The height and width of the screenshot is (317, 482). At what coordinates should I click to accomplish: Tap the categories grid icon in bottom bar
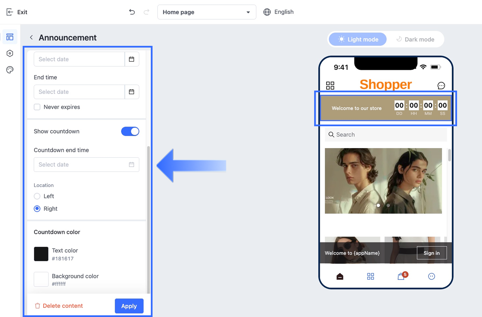[371, 276]
